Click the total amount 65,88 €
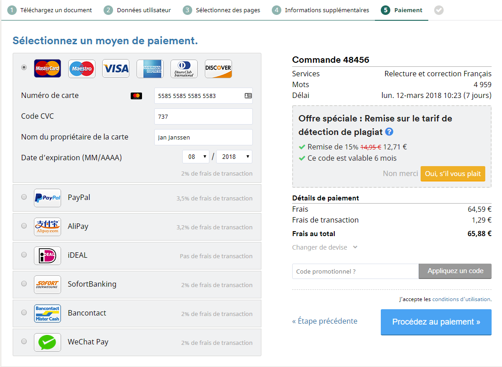Image resolution: width=502 pixels, height=367 pixels. 479,234
